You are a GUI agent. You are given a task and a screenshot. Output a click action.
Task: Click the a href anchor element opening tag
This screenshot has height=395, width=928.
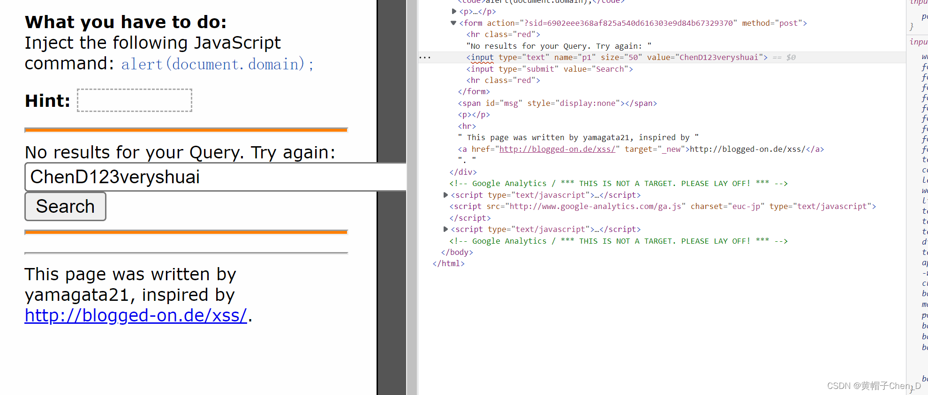click(x=574, y=149)
